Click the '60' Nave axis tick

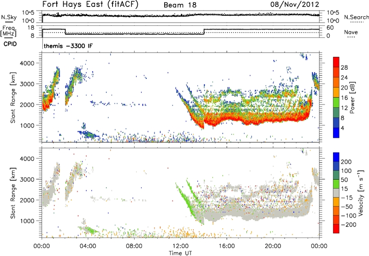[x=330, y=28]
